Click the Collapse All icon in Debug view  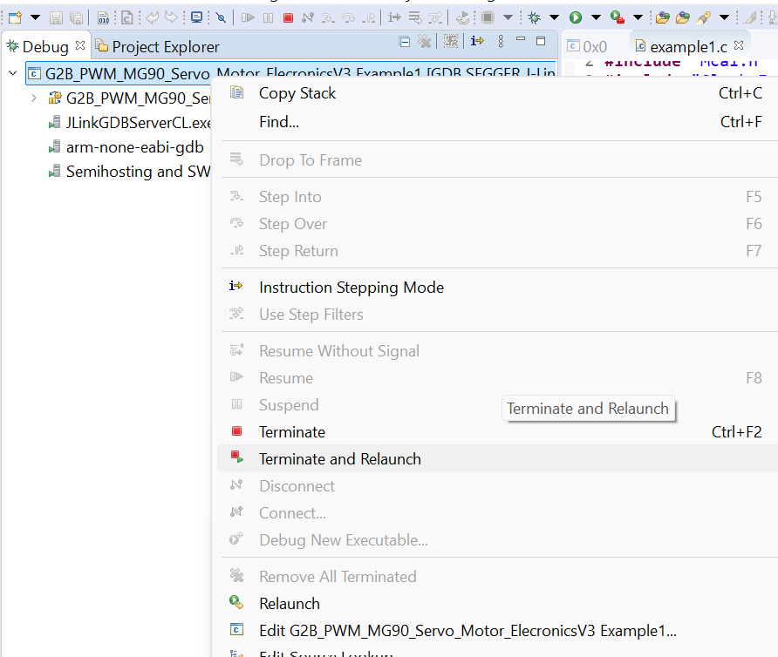click(x=405, y=42)
